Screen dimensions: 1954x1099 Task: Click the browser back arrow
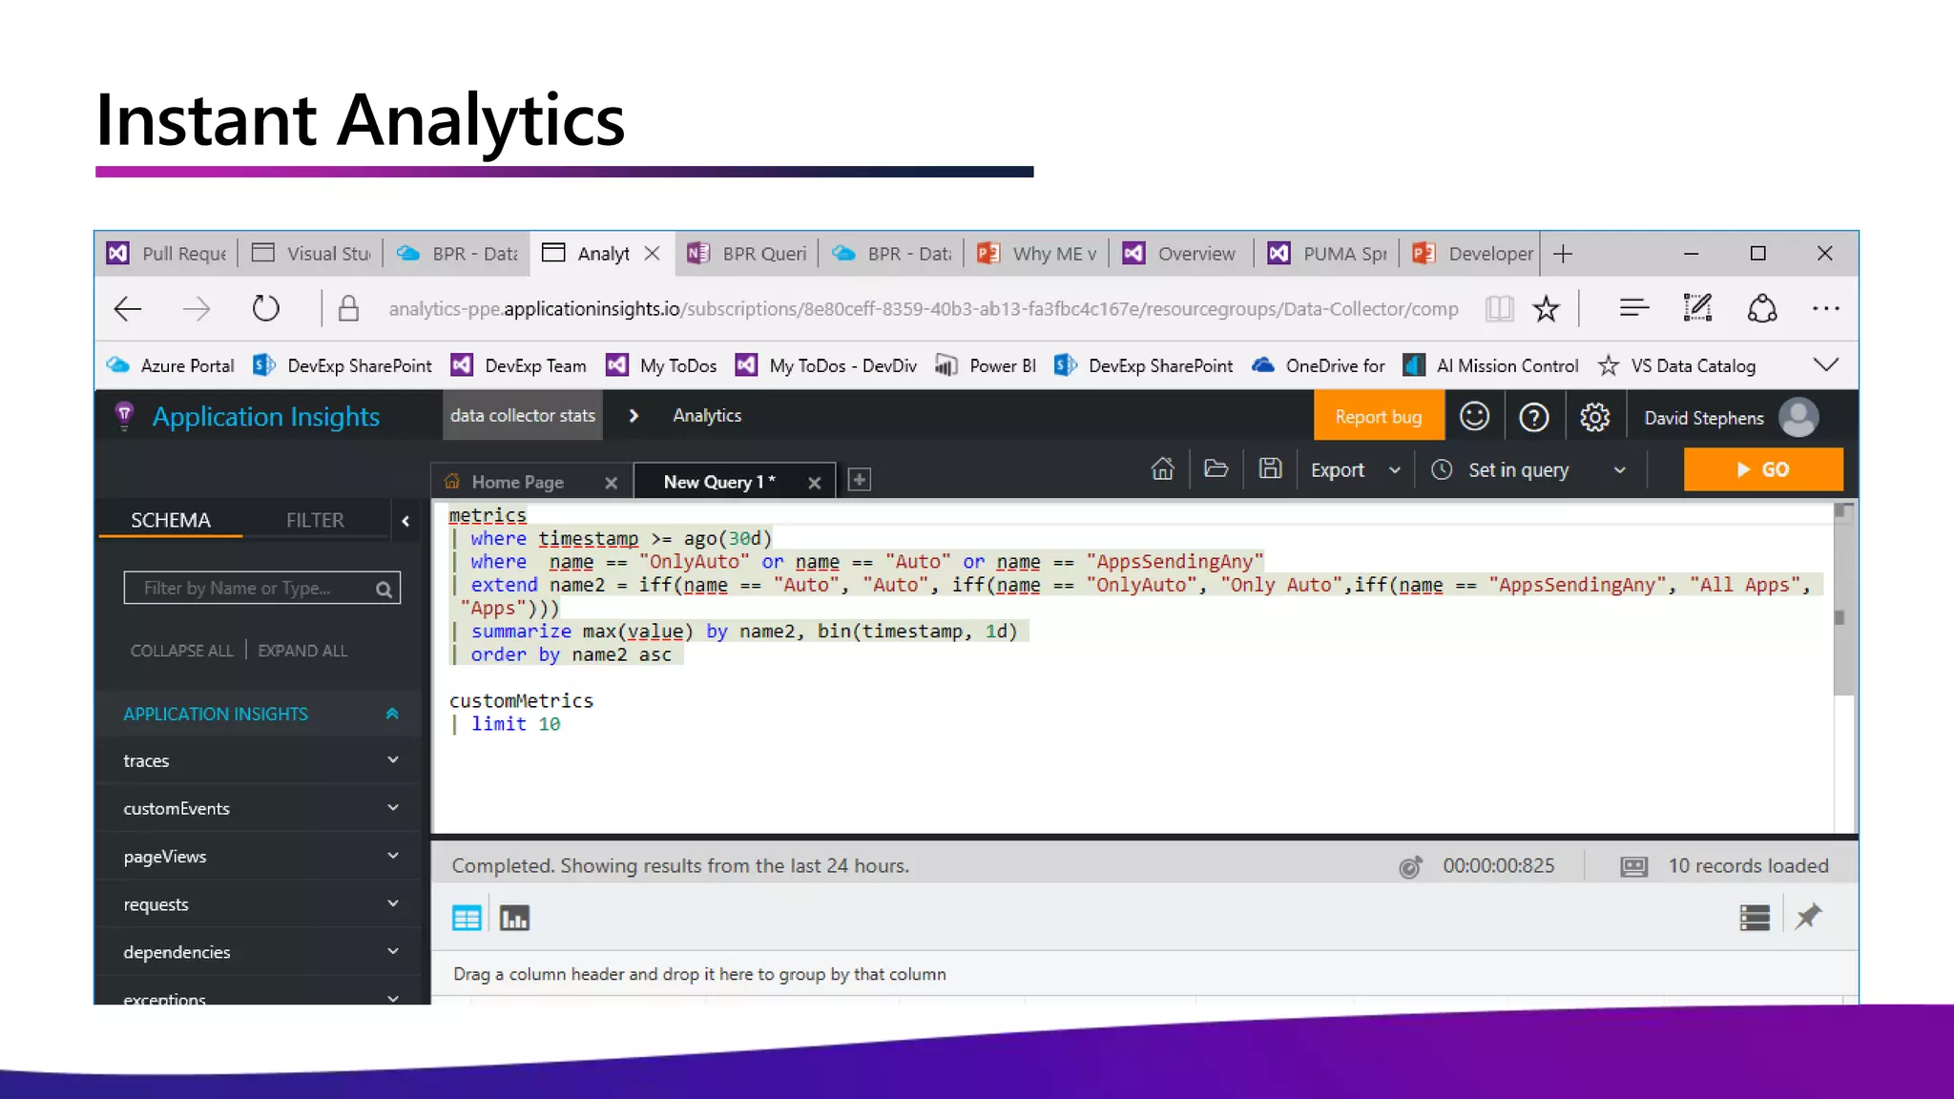coord(127,308)
